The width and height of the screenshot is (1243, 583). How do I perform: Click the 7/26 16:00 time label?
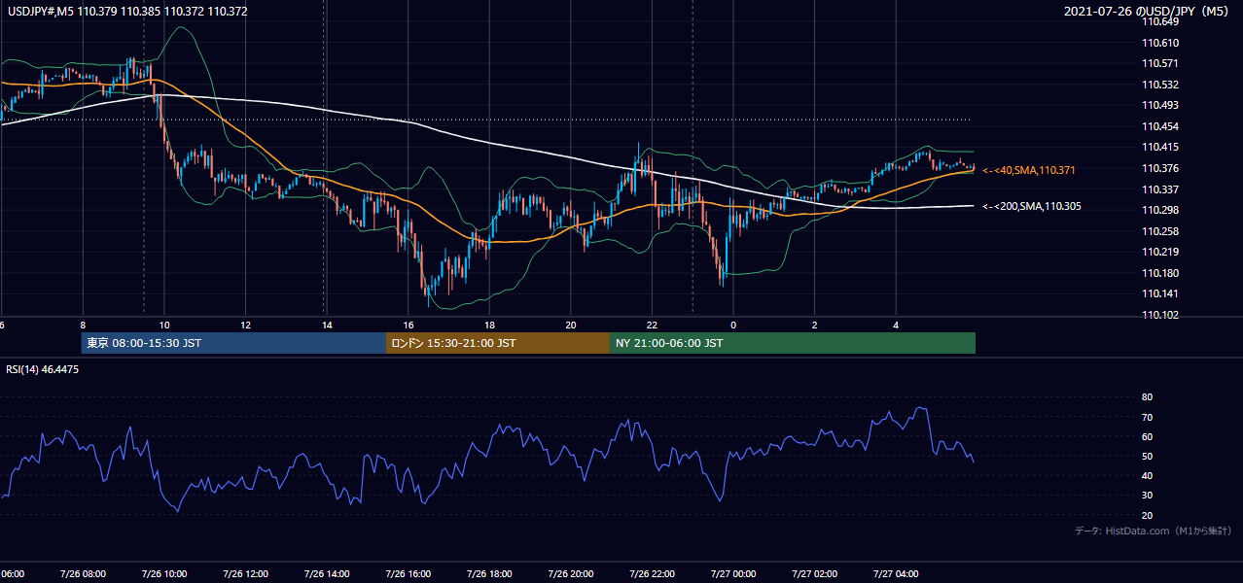[x=408, y=573]
